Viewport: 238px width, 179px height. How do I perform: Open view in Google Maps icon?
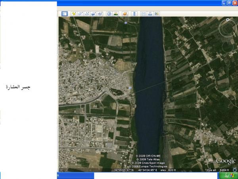pyautogui.click(x=157, y=14)
